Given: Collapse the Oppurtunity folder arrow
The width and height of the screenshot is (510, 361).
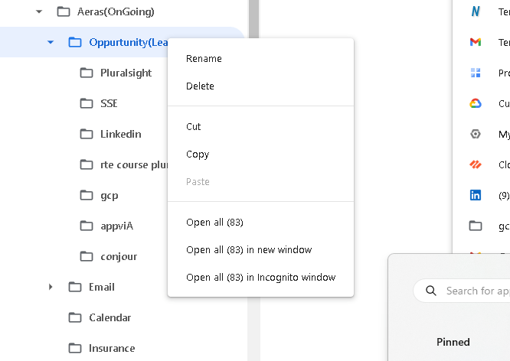Looking at the screenshot, I should (51, 42).
